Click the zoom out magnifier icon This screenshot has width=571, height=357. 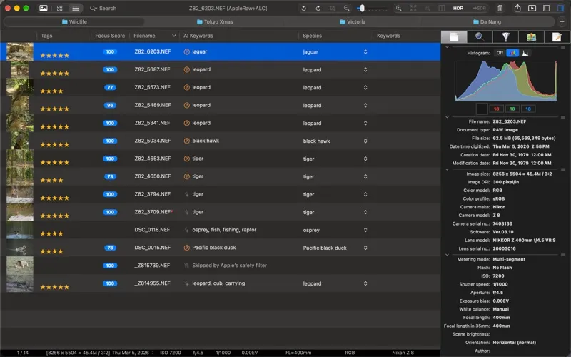(x=347, y=8)
